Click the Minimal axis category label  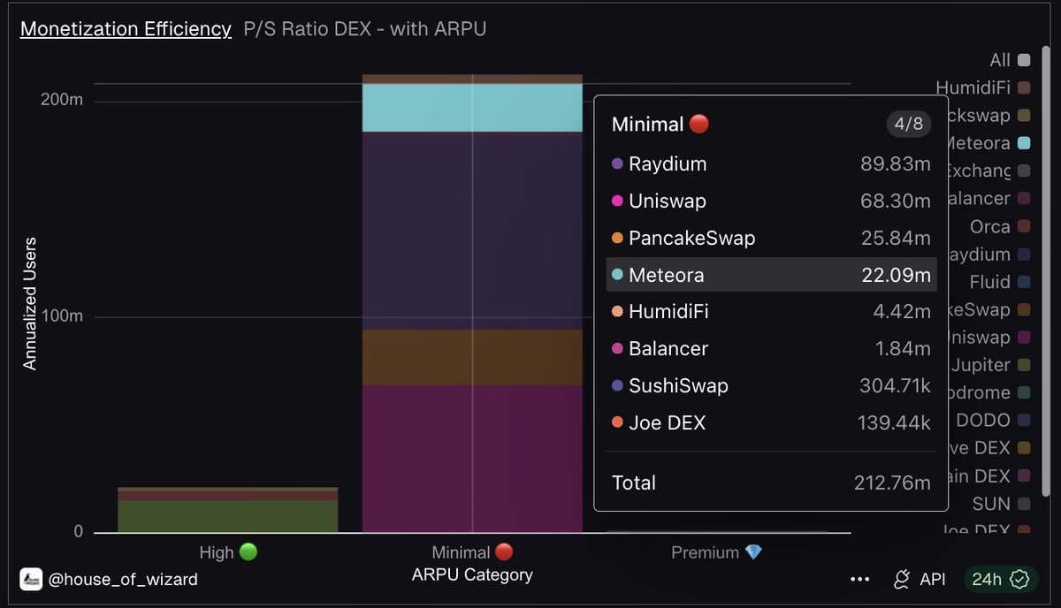(x=472, y=552)
